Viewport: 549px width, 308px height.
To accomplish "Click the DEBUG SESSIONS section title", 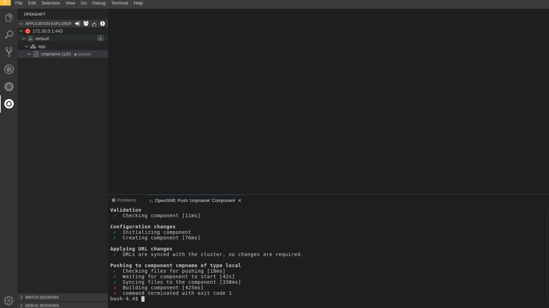I will [42, 306].
